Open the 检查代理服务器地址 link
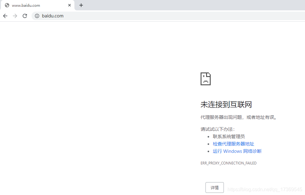The height and width of the screenshot is (195, 305). point(233,144)
